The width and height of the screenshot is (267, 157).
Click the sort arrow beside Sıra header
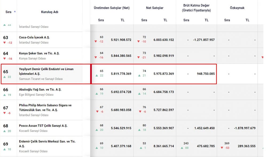15,11
